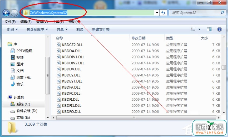Click navigation pane scroll up arrow
The image size is (228, 137).
click(x=48, y=37)
